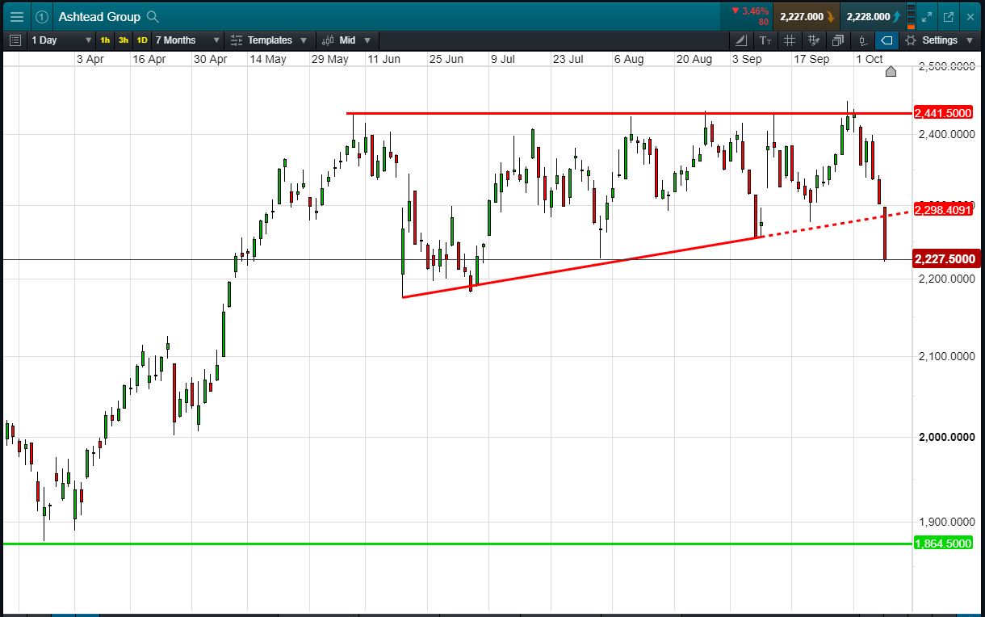
Task: Open the crosshair grid tool with pencil
Action: (x=814, y=40)
